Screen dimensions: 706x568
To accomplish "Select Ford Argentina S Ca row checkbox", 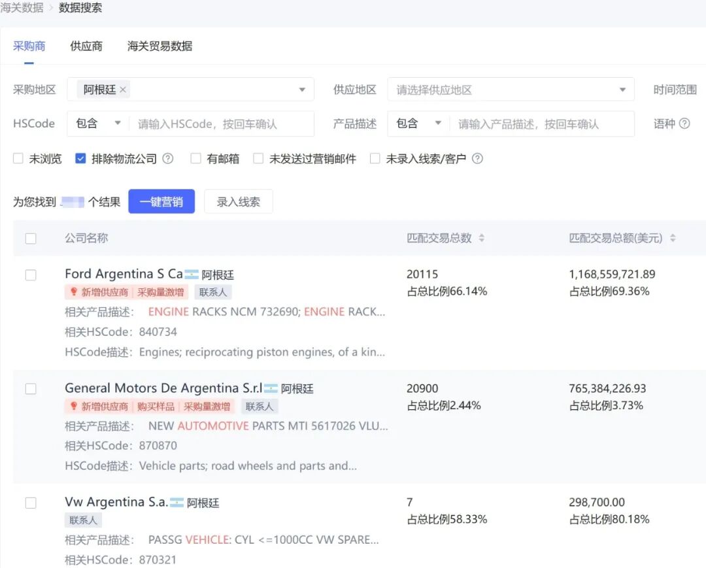I will 31,275.
